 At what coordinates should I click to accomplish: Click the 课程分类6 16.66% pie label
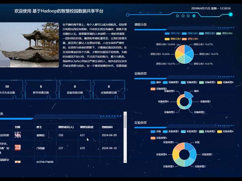(166, 45)
